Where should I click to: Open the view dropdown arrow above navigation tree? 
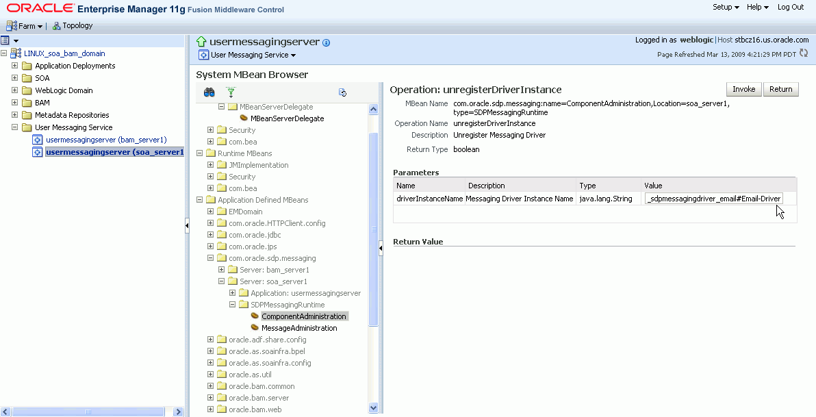tap(16, 40)
